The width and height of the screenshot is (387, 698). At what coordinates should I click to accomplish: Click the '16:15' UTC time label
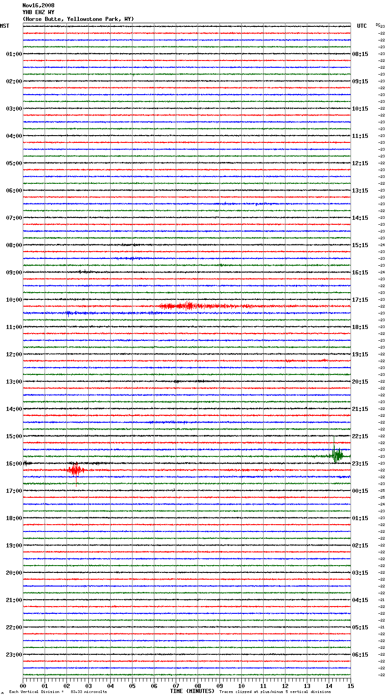tap(360, 273)
